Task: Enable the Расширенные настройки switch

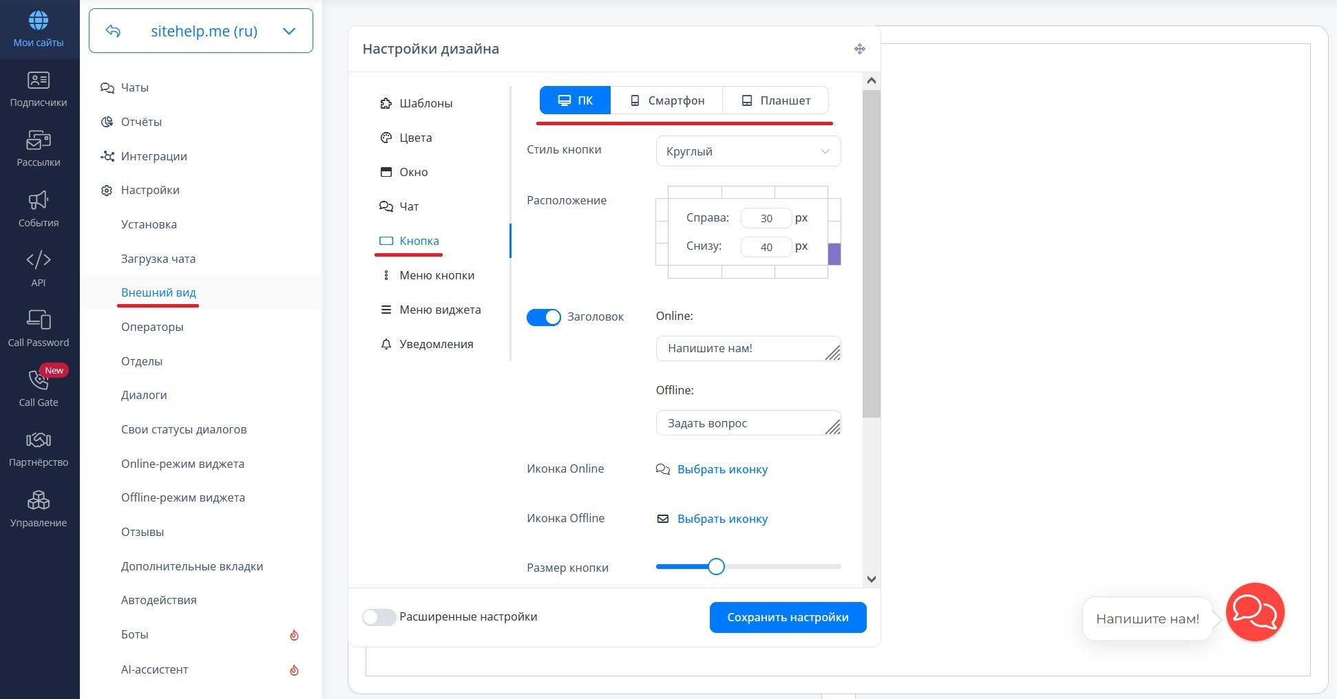Action: [x=379, y=617]
